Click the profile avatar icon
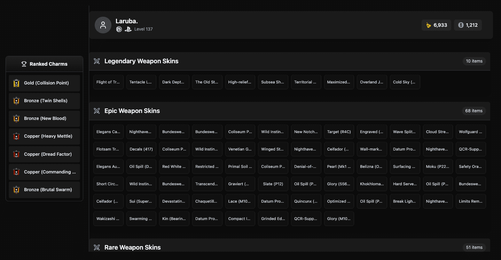 click(103, 25)
